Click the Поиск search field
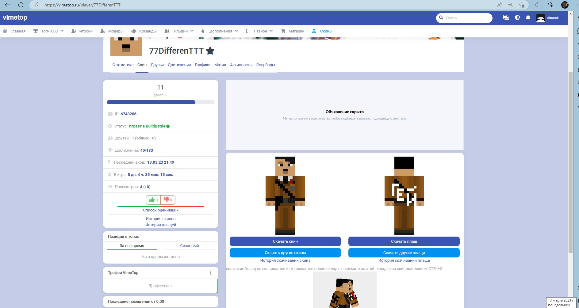579x308 pixels. click(x=466, y=18)
